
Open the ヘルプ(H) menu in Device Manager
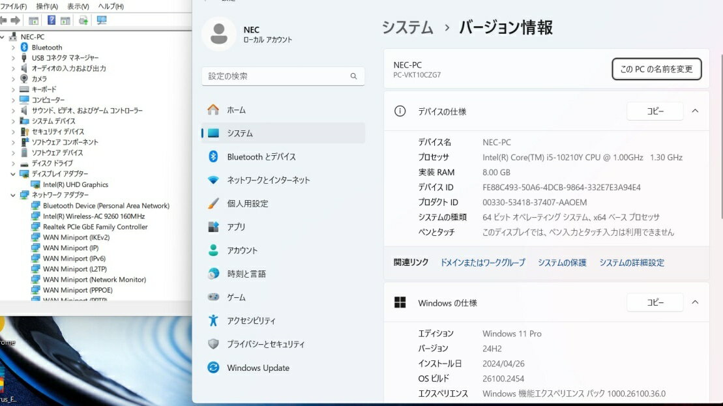111,6
